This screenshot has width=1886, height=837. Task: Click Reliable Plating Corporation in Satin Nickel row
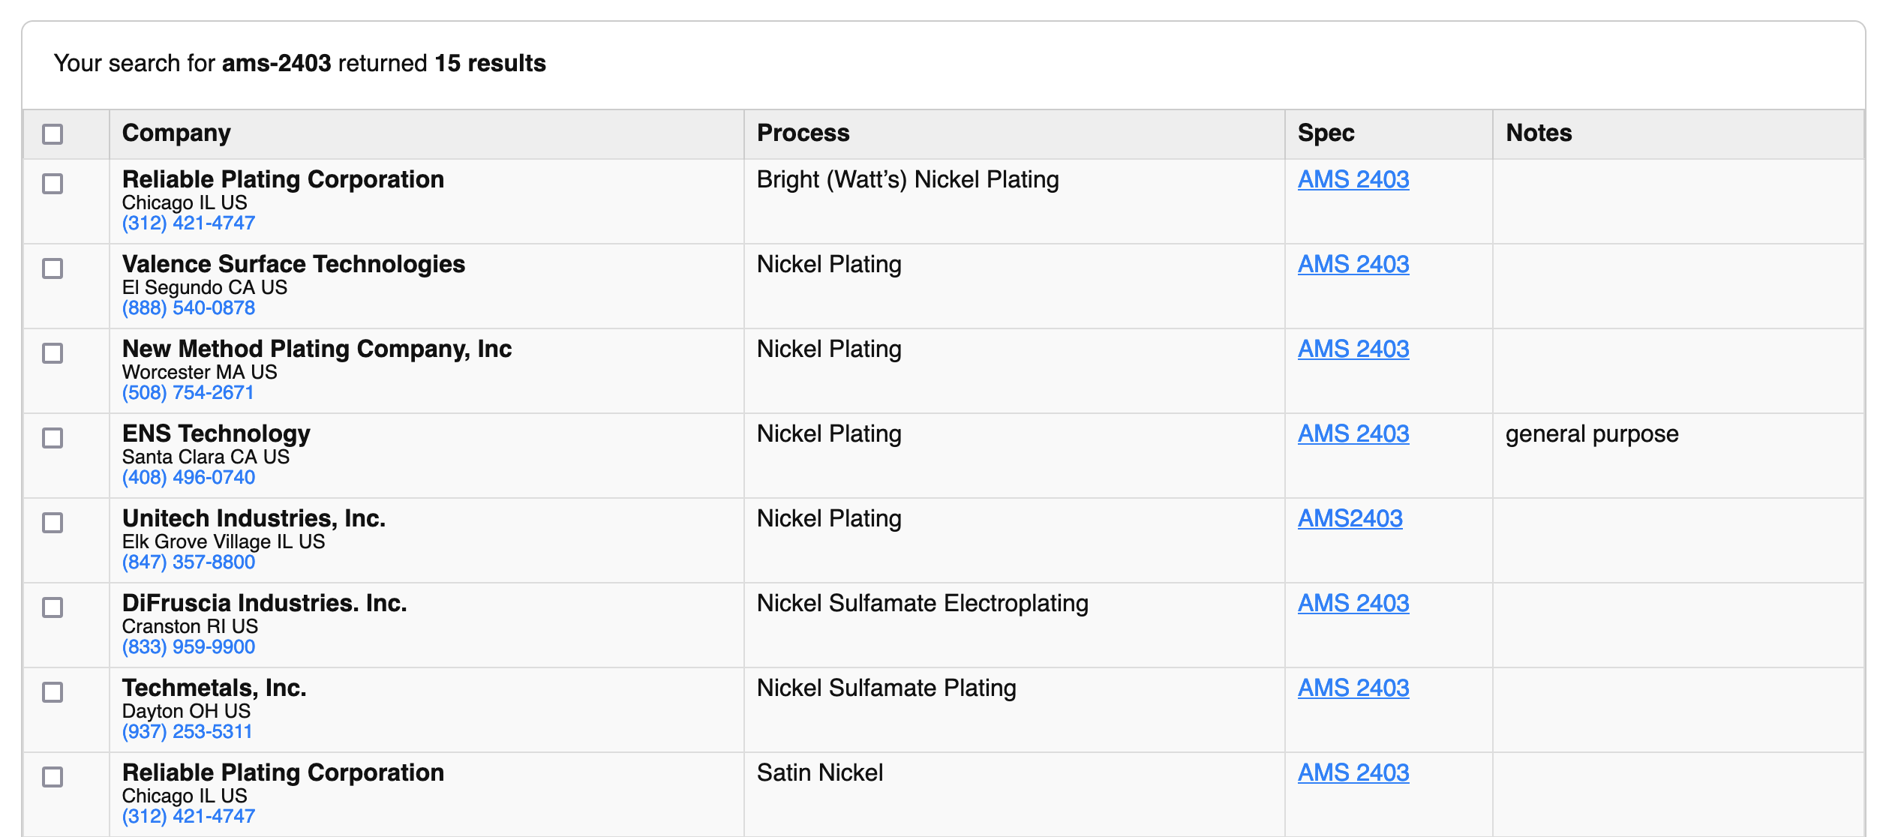283,773
